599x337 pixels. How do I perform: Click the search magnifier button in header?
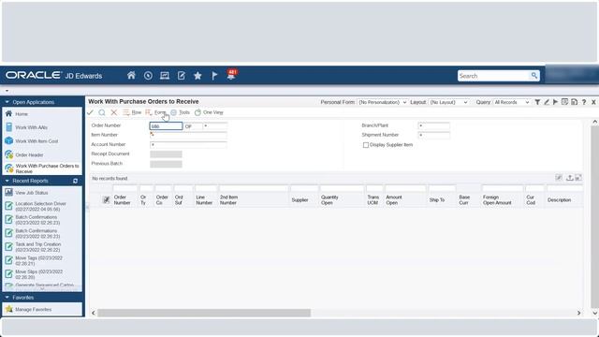534,76
